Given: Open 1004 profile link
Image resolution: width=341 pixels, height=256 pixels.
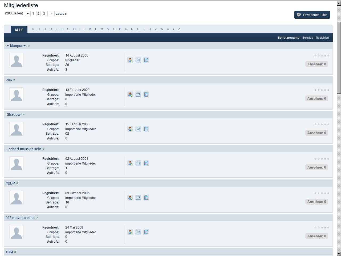Looking at the screenshot, I should pos(9,252).
